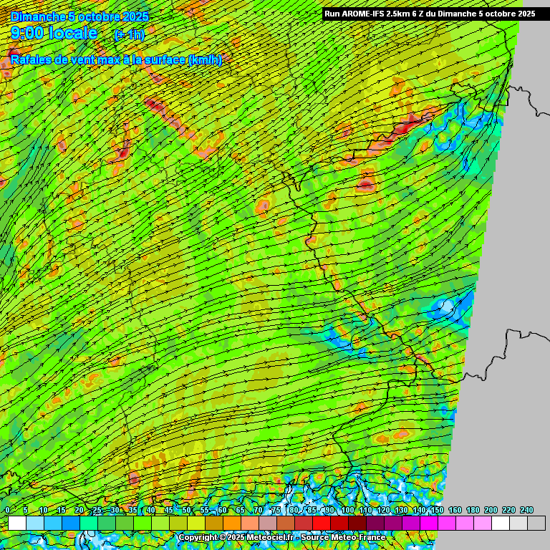Screen dimensions: 550x550
Task: Click the dark red 100 km/h swatch
Action: point(357,524)
